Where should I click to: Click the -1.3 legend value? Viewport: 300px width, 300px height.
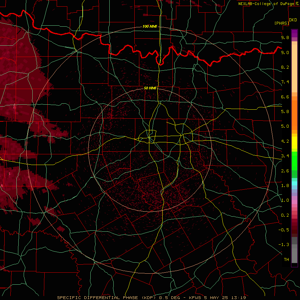[x=284, y=245]
